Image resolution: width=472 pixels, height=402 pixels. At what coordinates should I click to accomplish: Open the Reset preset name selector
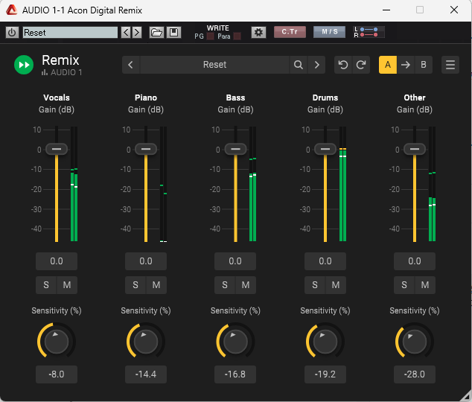coord(214,65)
